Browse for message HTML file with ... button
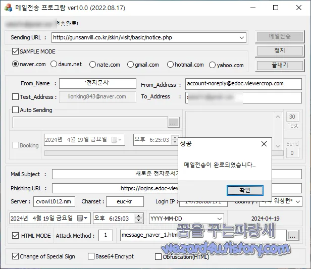Screen dimensions: 311x269 (292, 236)
